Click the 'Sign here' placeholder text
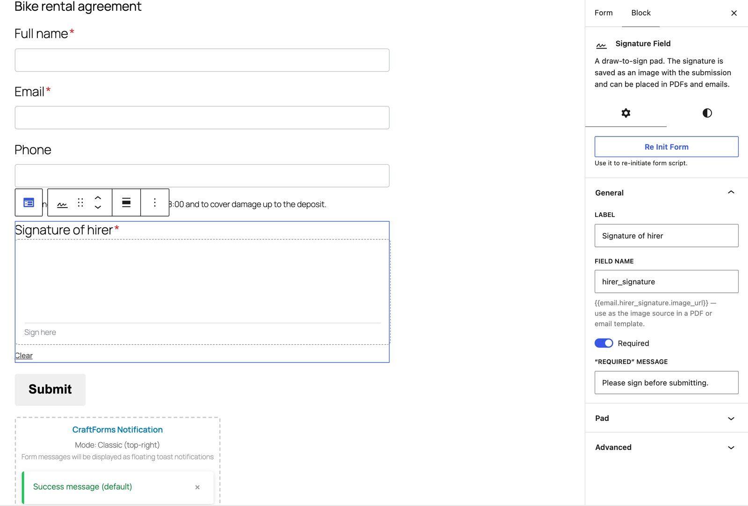Screen dimensions: 748x506 click(x=40, y=333)
